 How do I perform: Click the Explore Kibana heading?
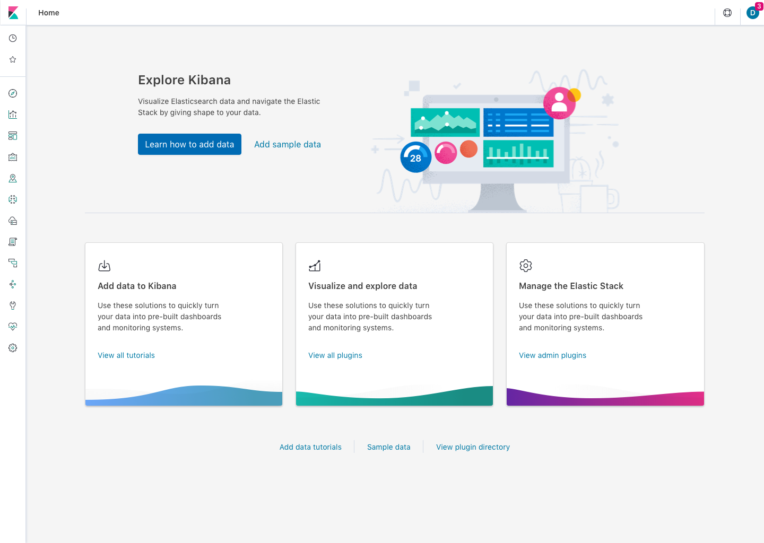click(184, 80)
